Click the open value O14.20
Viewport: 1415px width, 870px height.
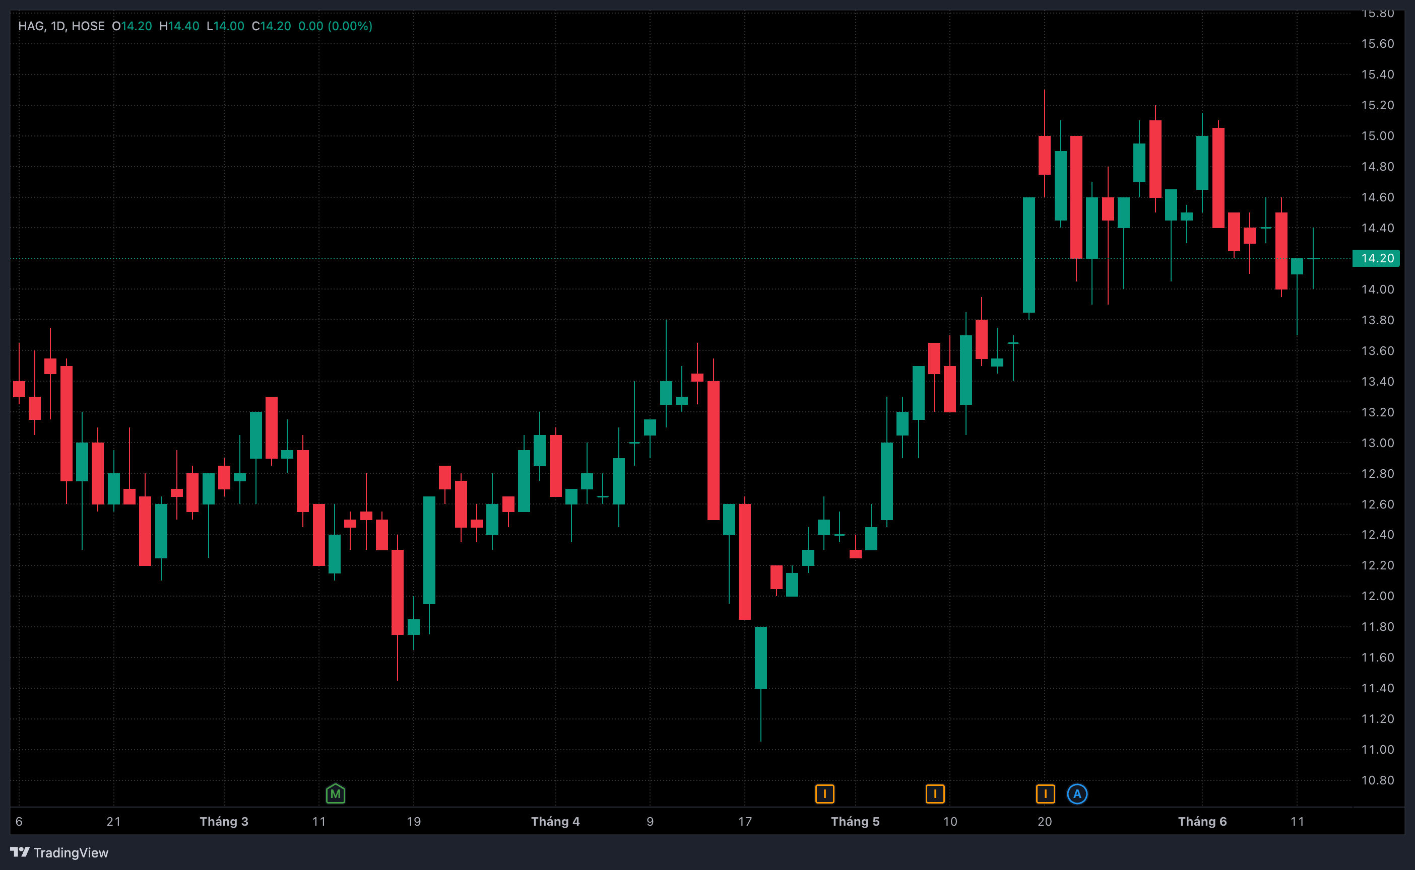[132, 26]
